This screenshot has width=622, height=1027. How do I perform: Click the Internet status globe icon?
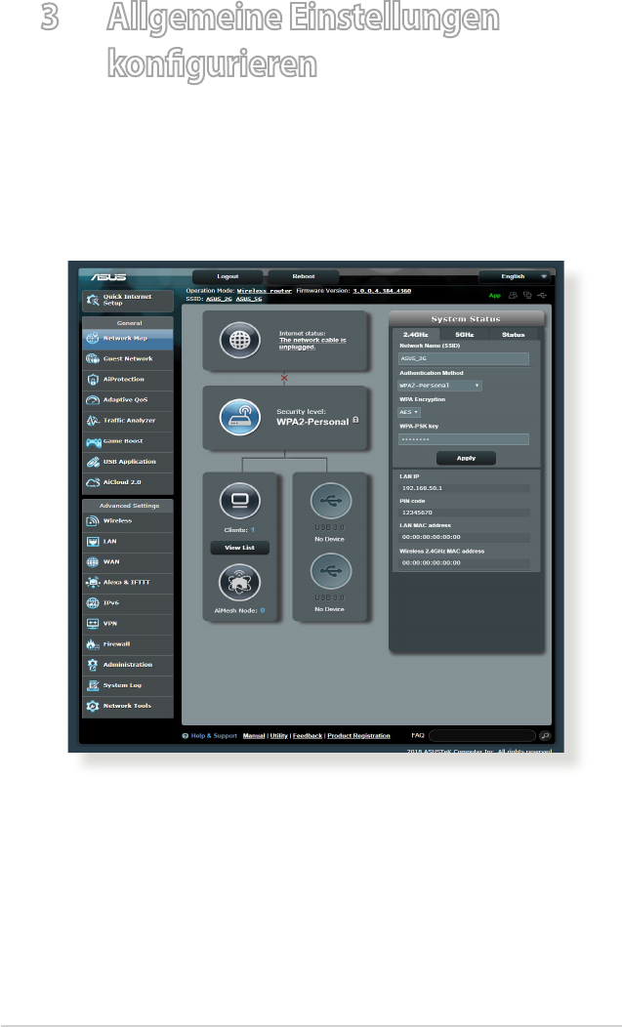pos(239,341)
